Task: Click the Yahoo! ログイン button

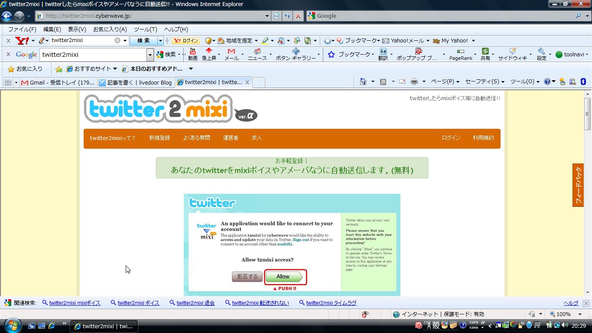Action: pyautogui.click(x=185, y=40)
